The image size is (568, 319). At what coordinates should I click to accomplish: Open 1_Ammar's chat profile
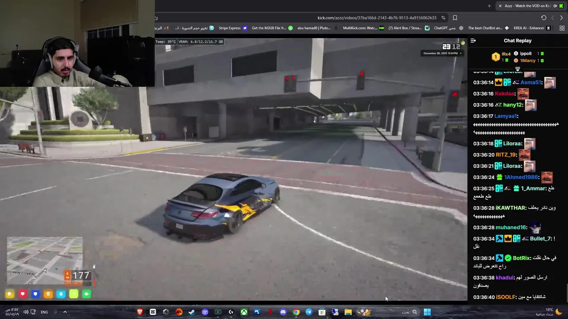pyautogui.click(x=533, y=188)
